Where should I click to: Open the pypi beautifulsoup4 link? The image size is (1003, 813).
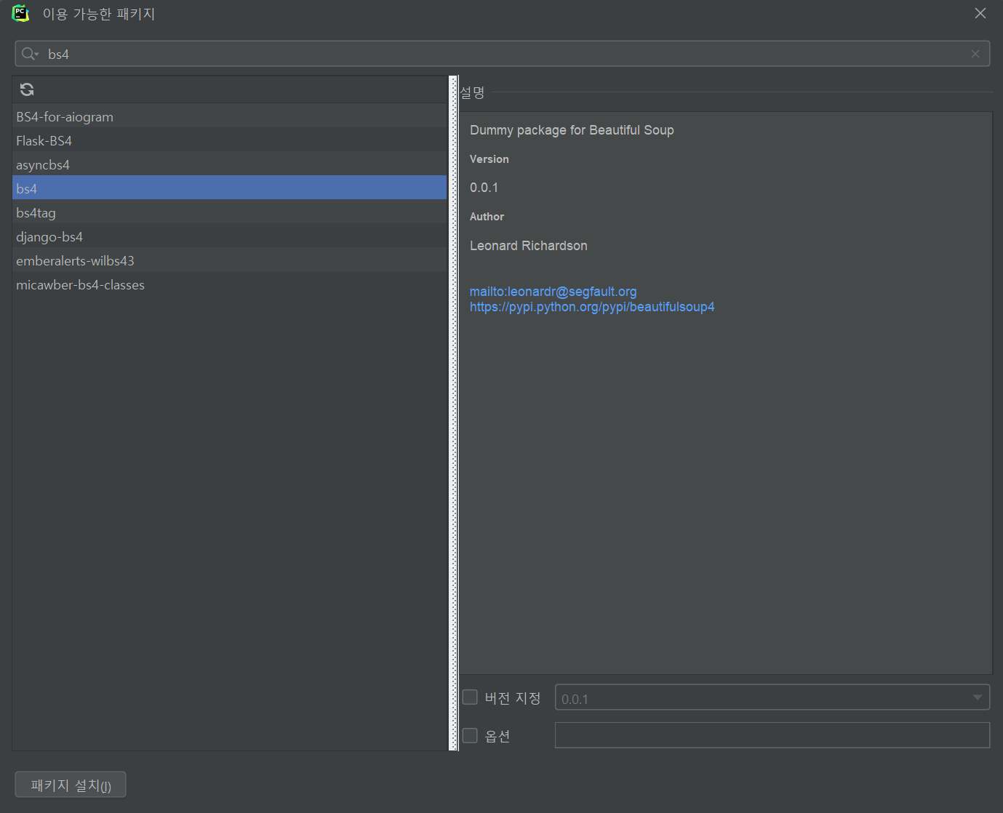point(592,307)
